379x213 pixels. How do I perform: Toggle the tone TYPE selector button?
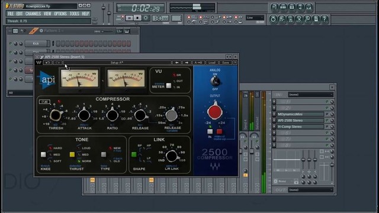tap(104, 154)
